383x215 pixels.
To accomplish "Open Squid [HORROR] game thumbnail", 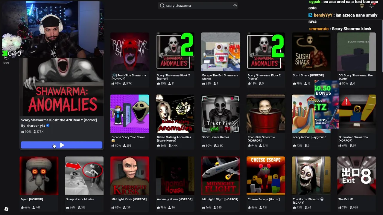I will 39,176.
